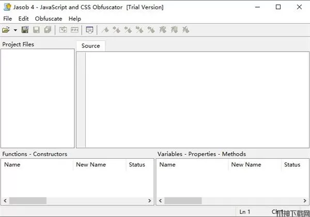Click the fifth of eight greyed obfuscate icons

tap(151, 30)
